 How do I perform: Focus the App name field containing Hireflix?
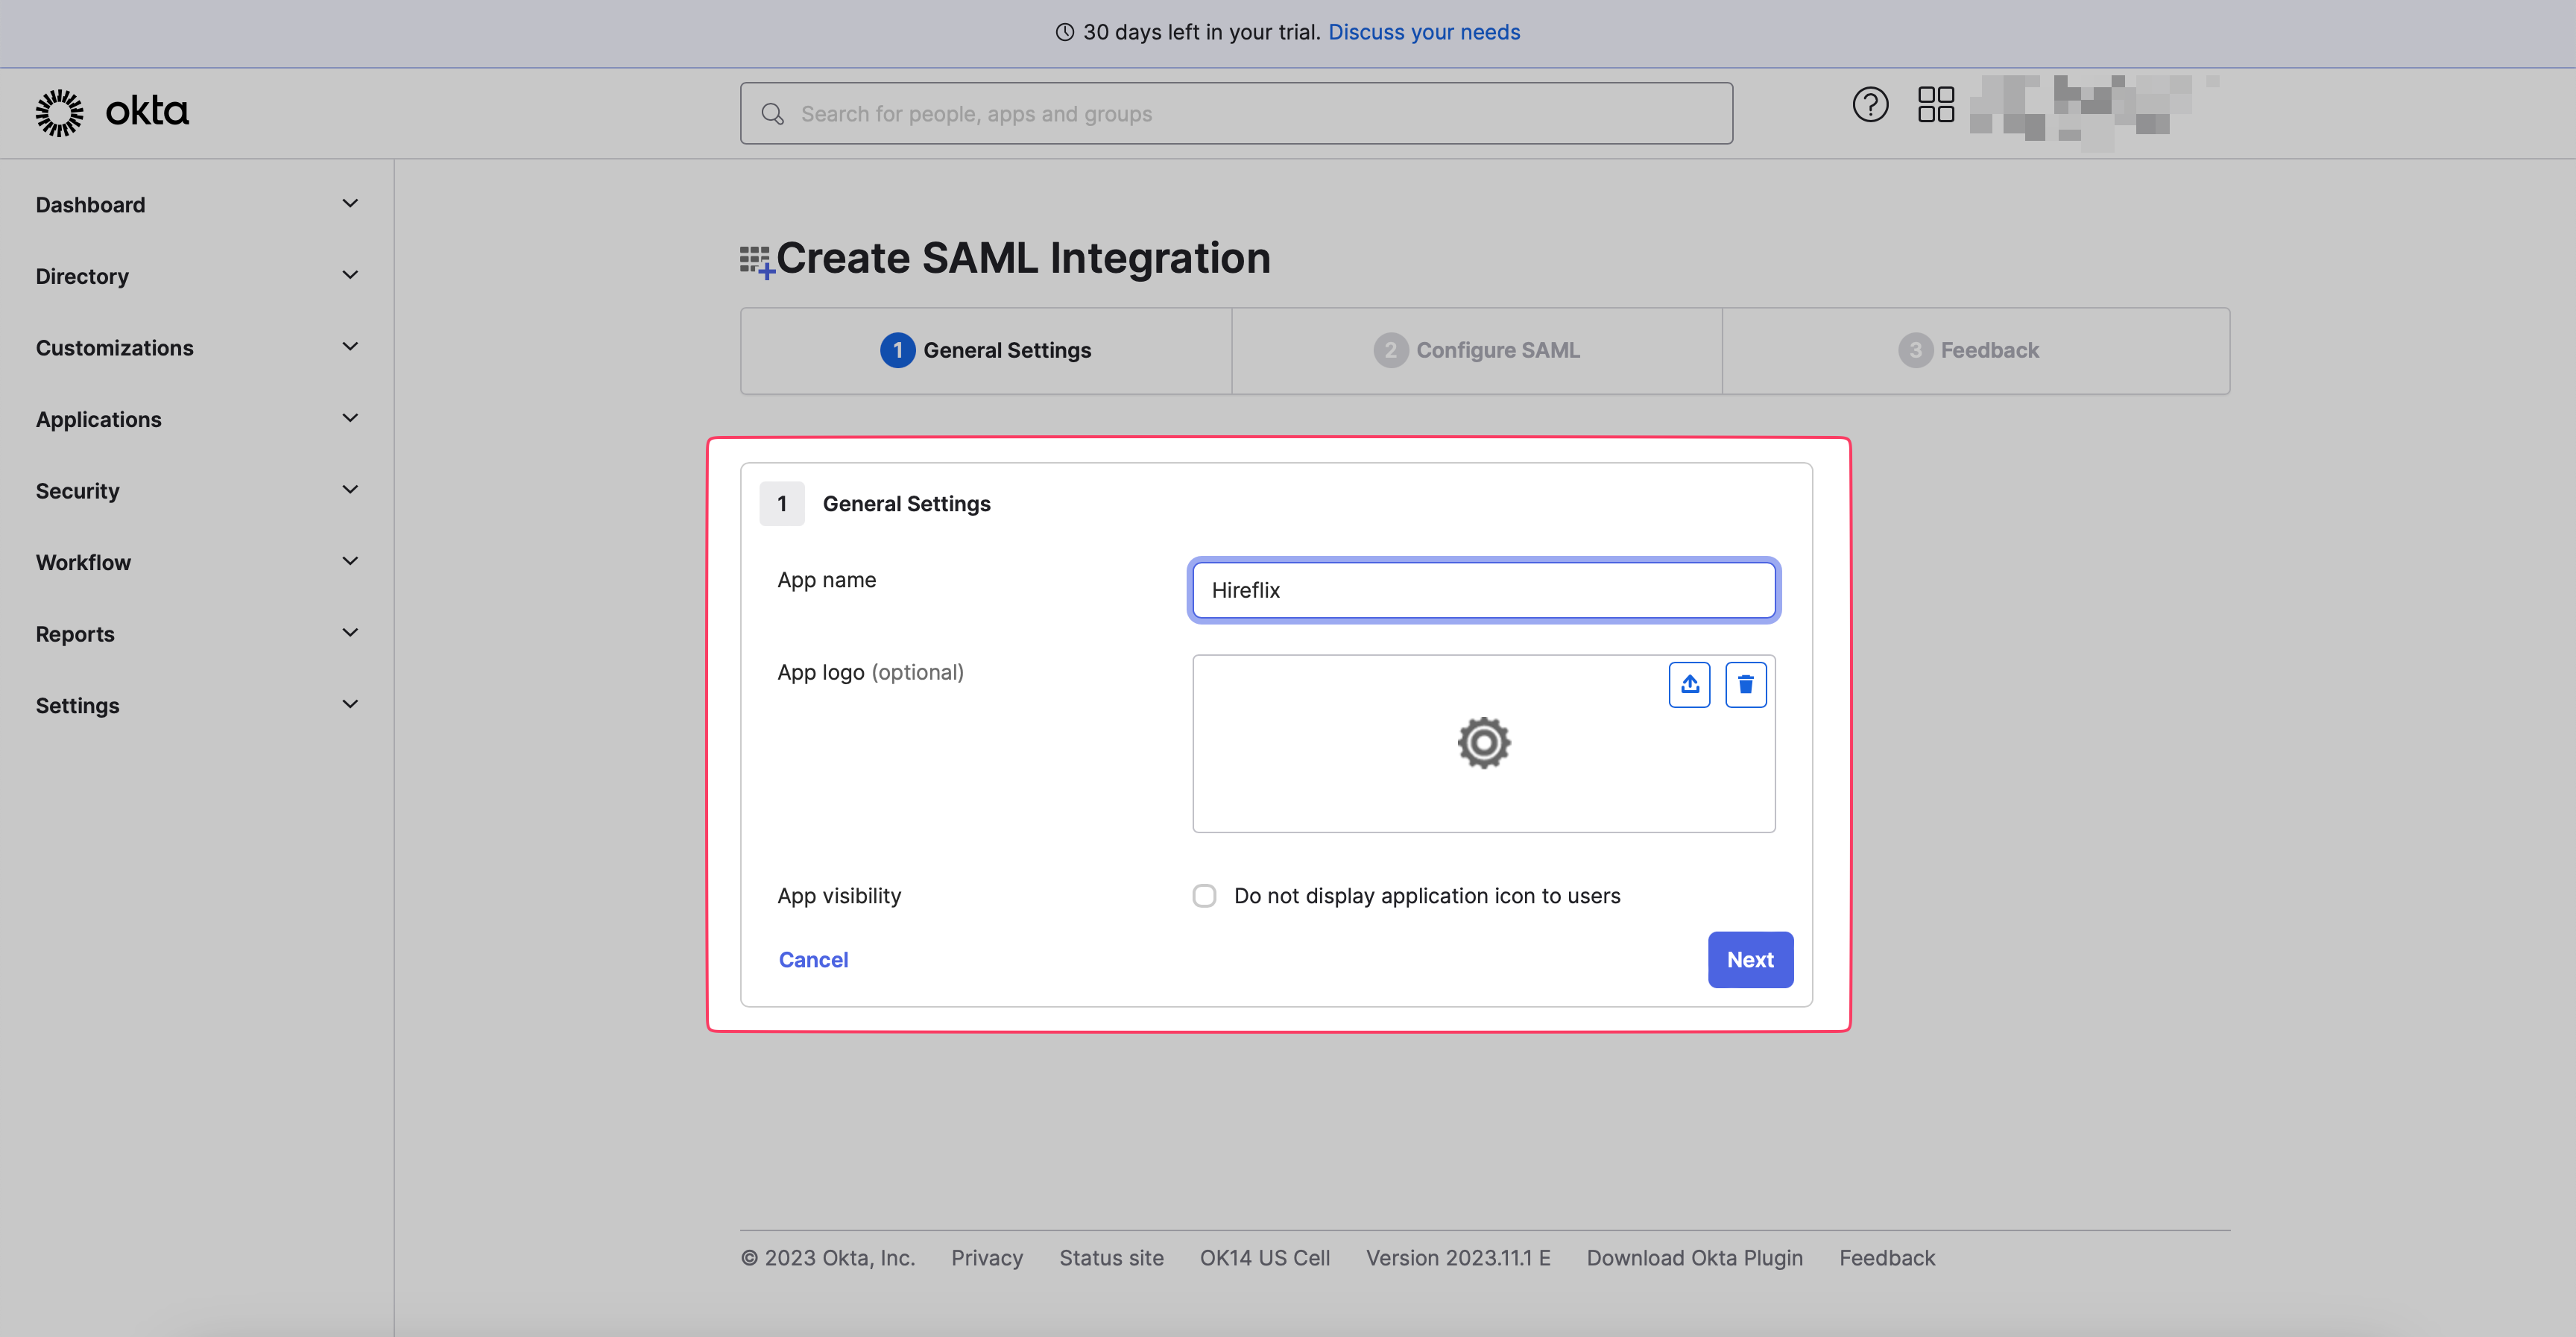[1483, 590]
